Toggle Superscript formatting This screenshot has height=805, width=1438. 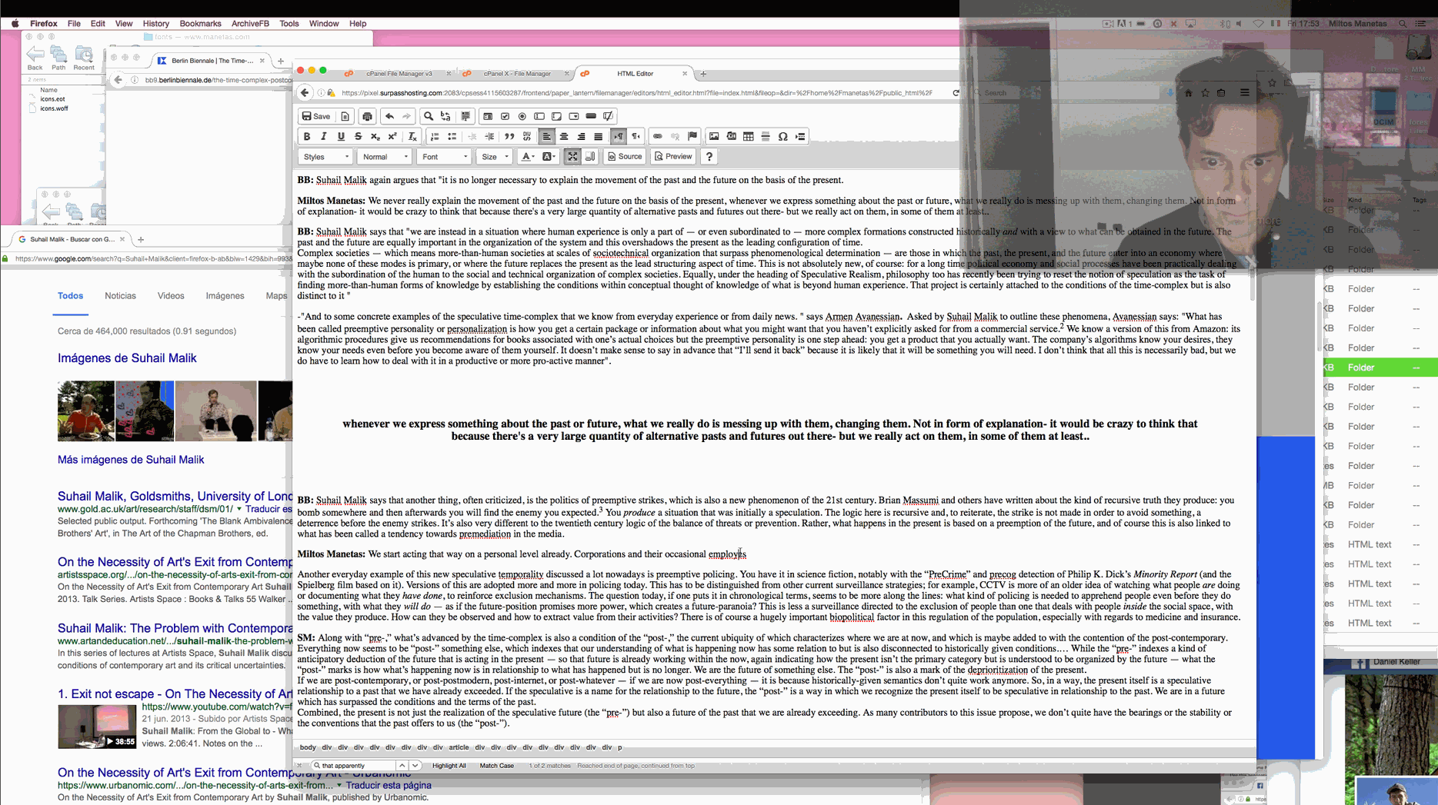[x=392, y=136]
